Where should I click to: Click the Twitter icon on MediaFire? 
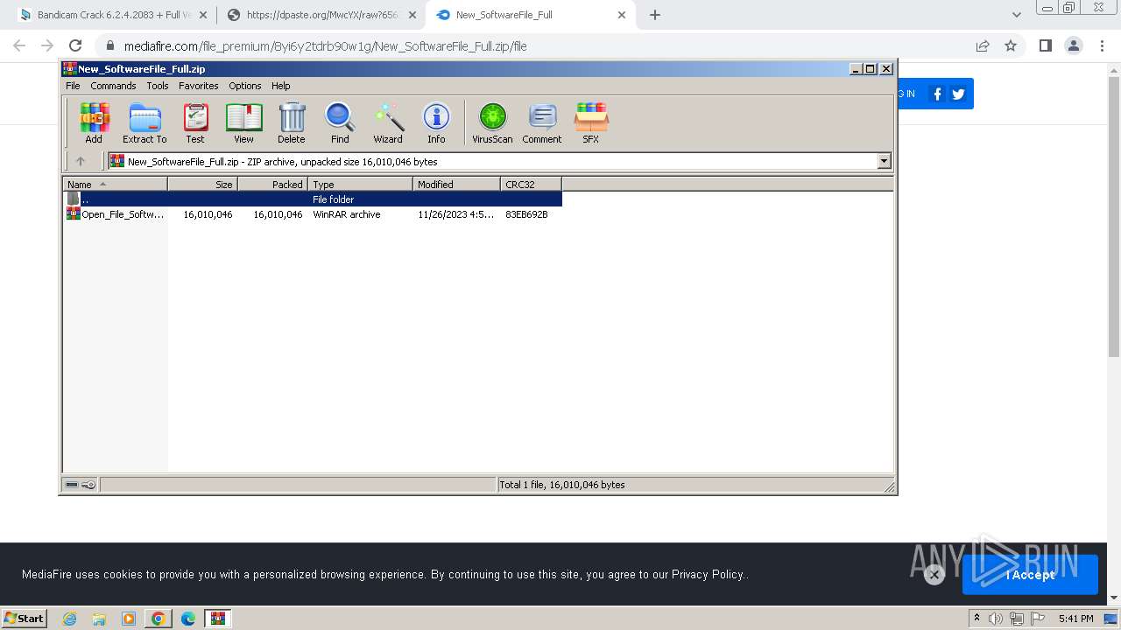[x=958, y=94]
